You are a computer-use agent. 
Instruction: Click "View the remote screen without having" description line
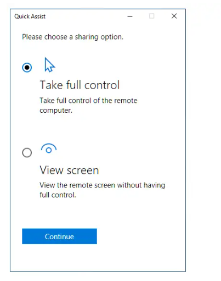coord(102,185)
